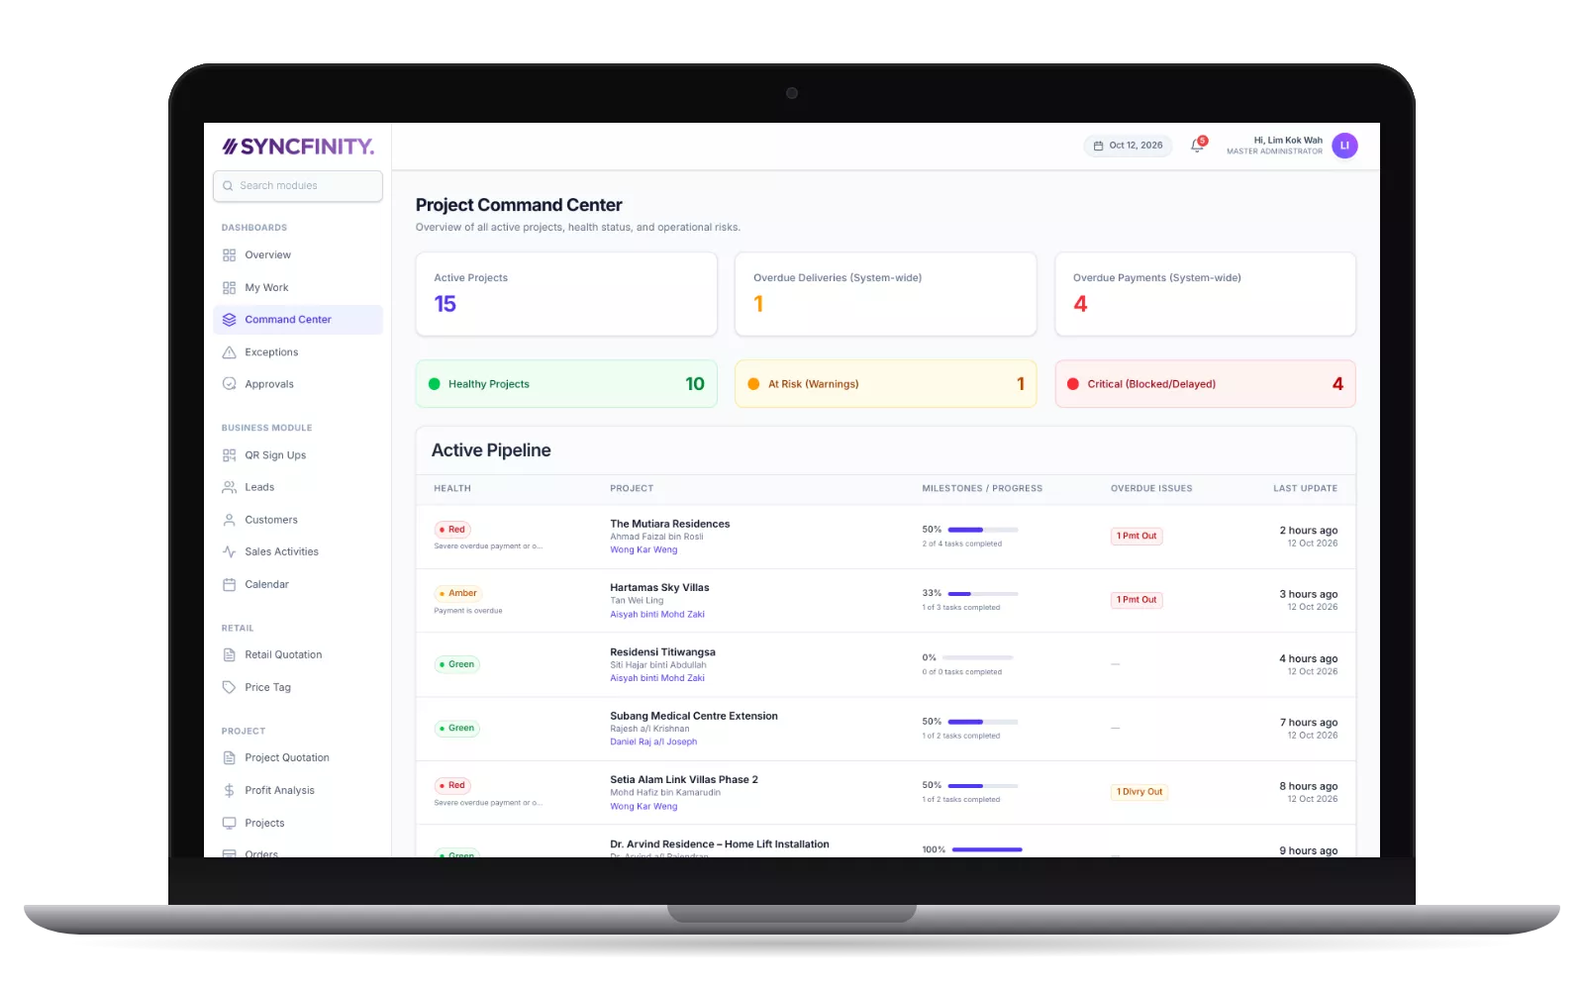Click progress bar for Hartamas Sky Villas
The width and height of the screenshot is (1584, 990).
983,594
